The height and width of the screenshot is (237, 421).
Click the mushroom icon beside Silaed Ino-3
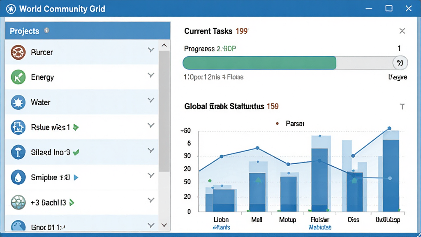[x=18, y=152]
